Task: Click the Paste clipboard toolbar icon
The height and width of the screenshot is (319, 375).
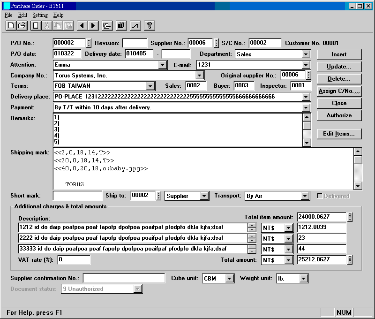Action: [x=68, y=26]
